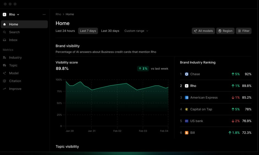This screenshot has height=155, width=259.
Task: Click the Topic visibility section heading
Action: (67, 146)
